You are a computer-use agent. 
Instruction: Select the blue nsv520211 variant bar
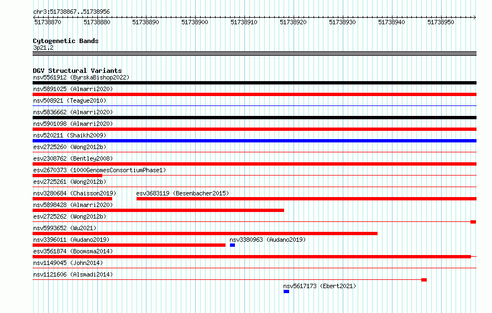tap(254, 141)
